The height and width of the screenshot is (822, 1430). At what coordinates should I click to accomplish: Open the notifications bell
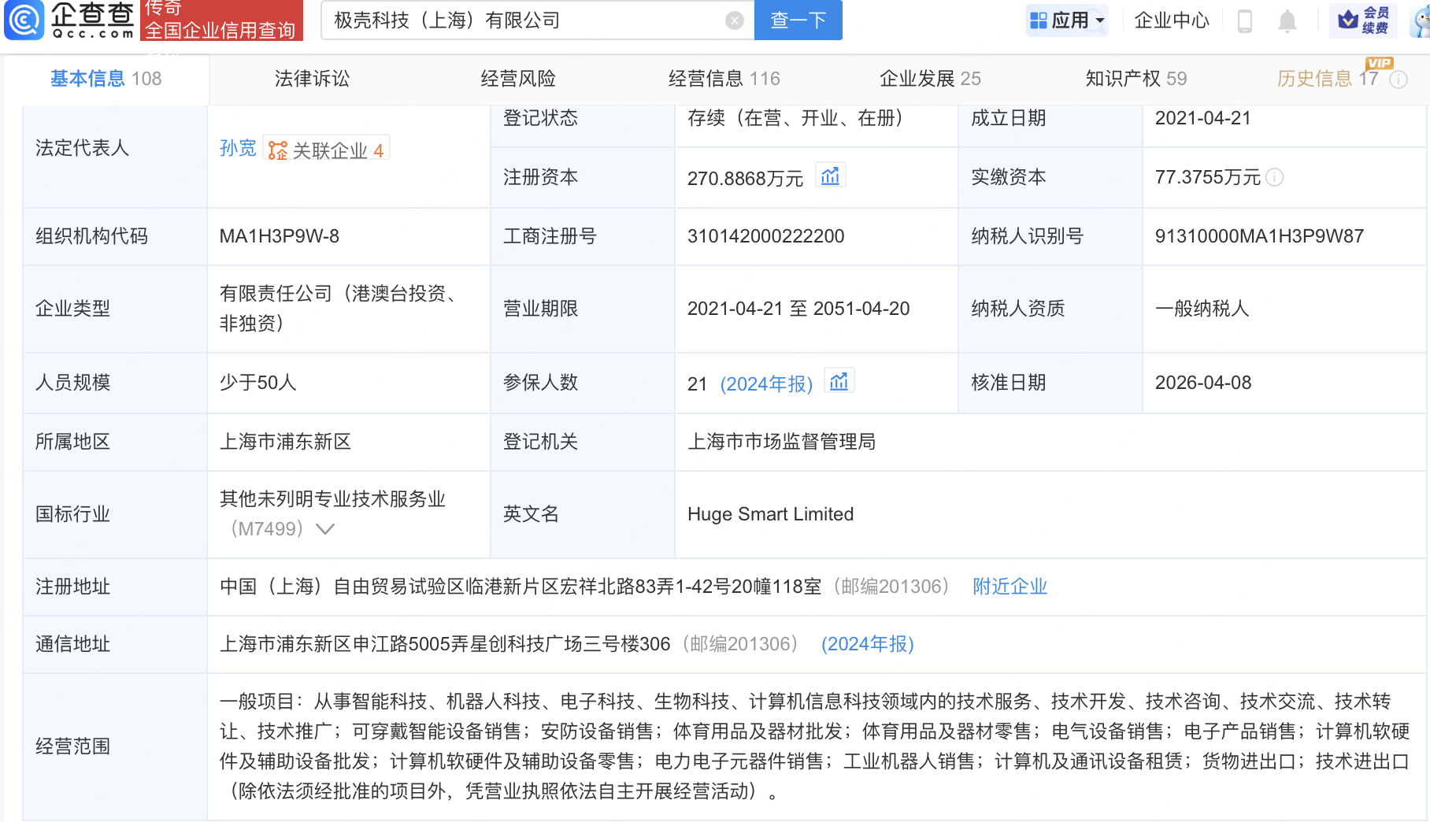[1287, 20]
